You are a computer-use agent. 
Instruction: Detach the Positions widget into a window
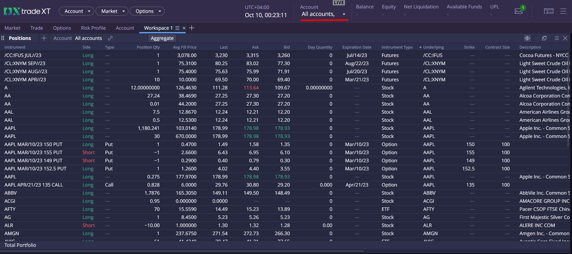click(x=544, y=38)
